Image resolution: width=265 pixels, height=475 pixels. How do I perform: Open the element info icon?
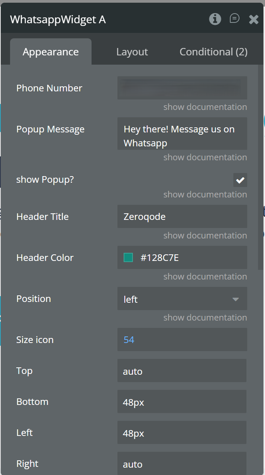[x=215, y=19]
